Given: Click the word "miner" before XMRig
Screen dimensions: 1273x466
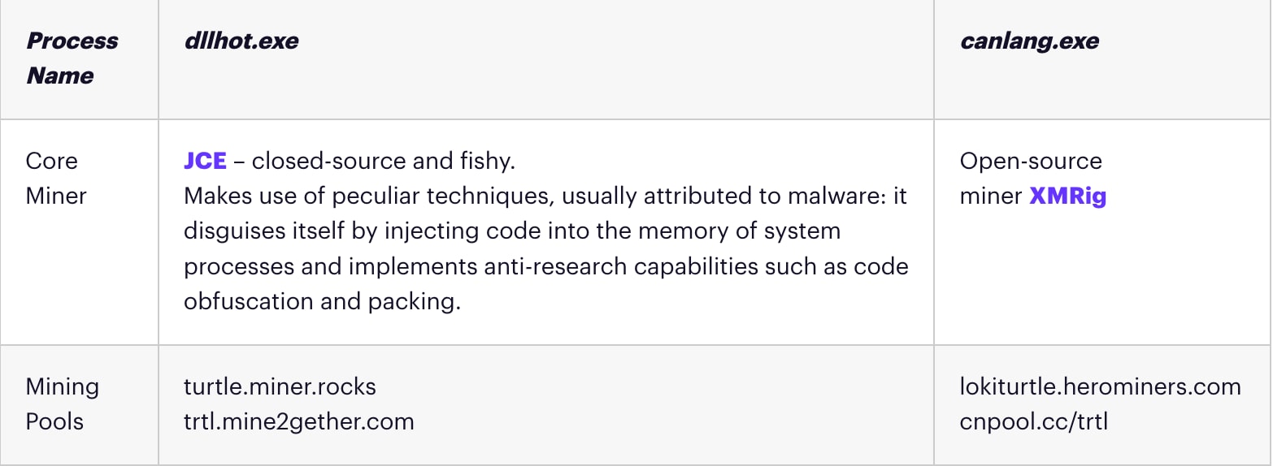Looking at the screenshot, I should pos(991,196).
